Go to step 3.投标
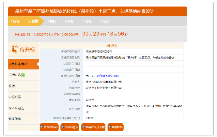Screen dimensions: 217x137 [52, 21]
